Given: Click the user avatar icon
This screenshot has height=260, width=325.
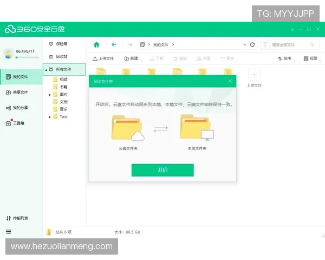Looking at the screenshot, I should pyautogui.click(x=9, y=53).
